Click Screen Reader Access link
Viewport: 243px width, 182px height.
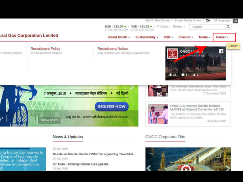coord(188,21)
